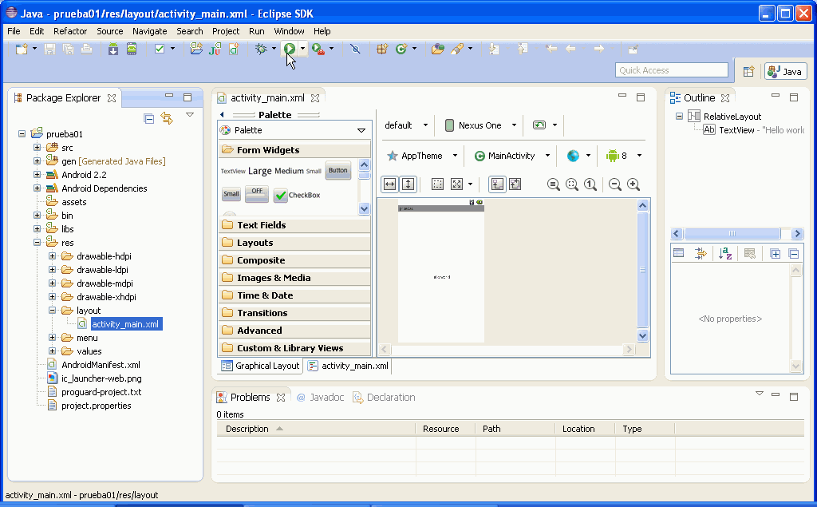The width and height of the screenshot is (817, 507).
Task: Open the New wizard toolbar icon
Action: (x=22, y=49)
